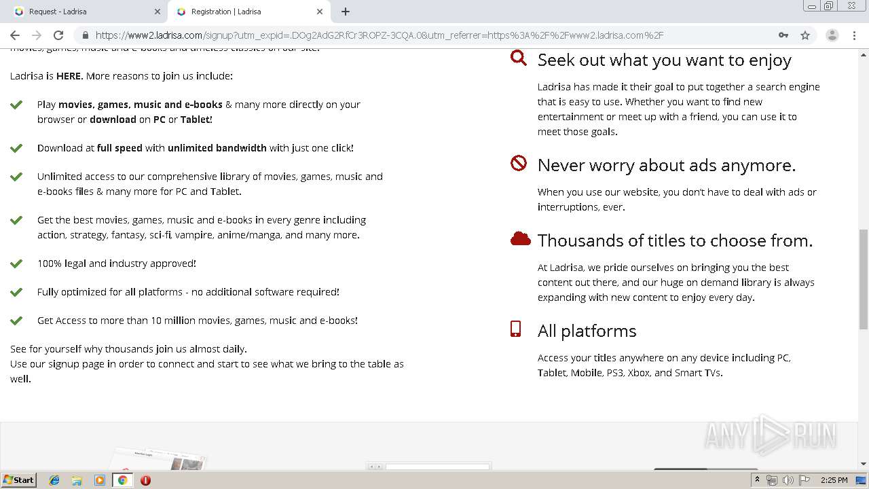The width and height of the screenshot is (869, 489).
Task: Click the red no-ads prohibition icon
Action: point(519,163)
